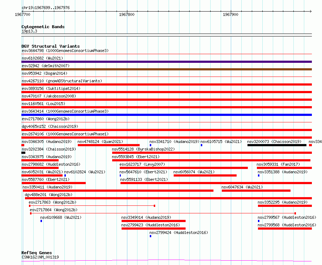
Task: Select the brown esv32942 variant bar
Action: (166, 69)
